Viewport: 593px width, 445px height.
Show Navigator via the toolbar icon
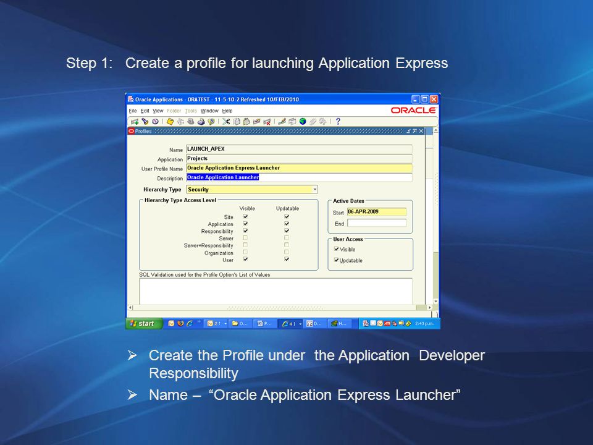(155, 122)
